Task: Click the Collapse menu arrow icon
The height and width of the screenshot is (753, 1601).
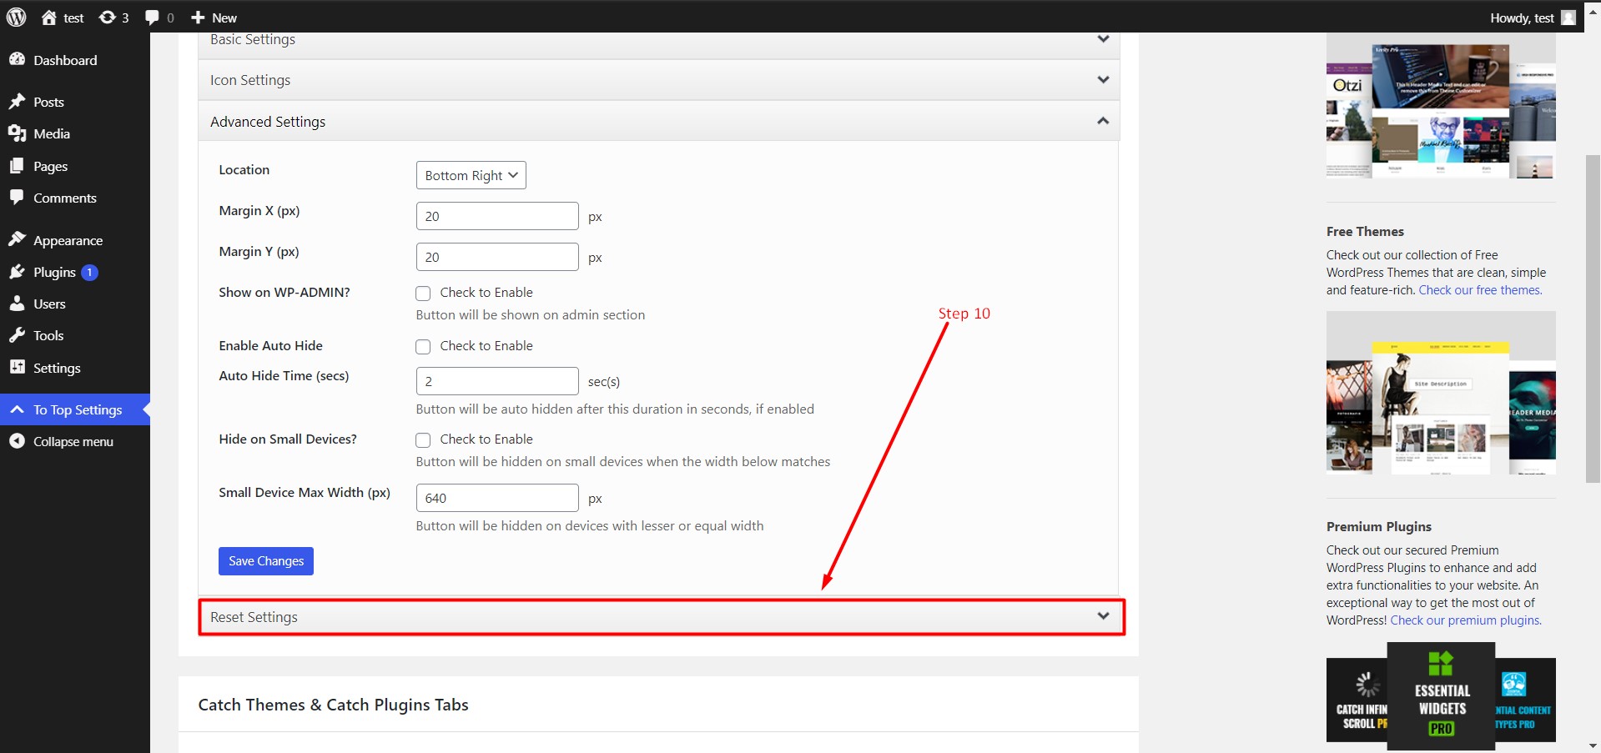Action: [17, 440]
